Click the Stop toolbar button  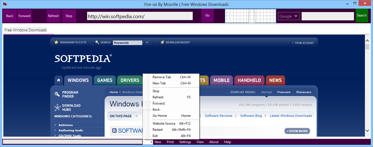[x=69, y=16]
